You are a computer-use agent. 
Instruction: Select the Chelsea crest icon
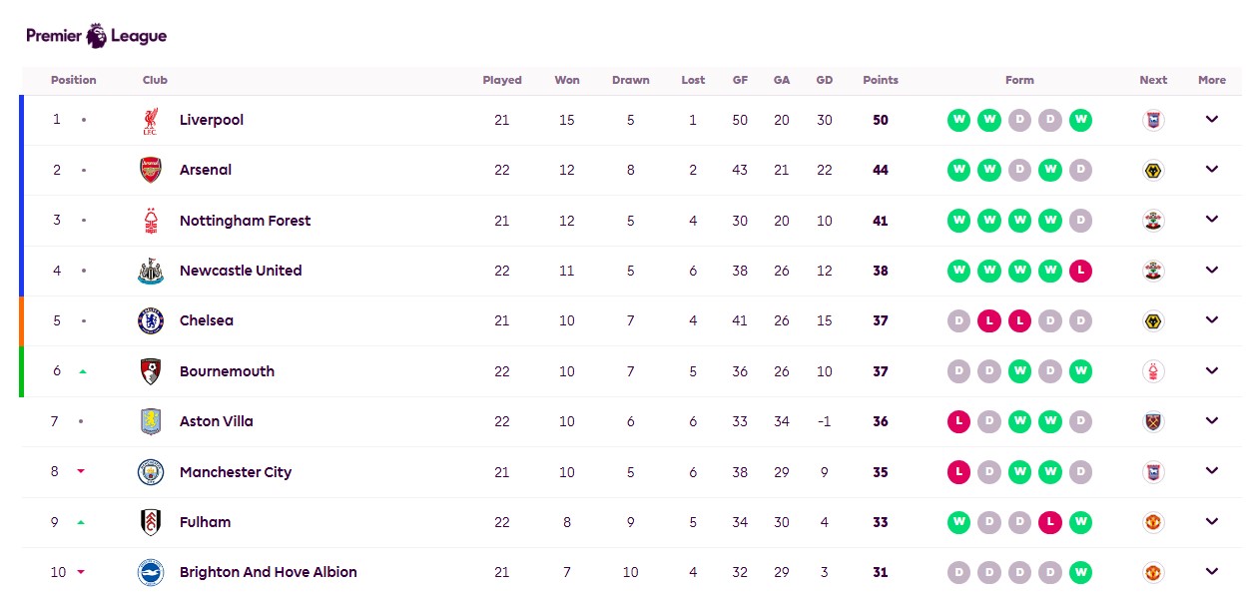pos(150,320)
